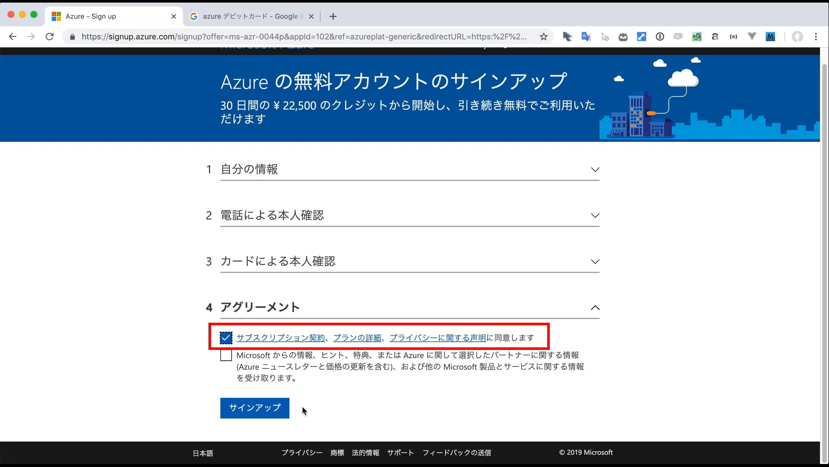View site info via the lock icon
This screenshot has height=467, width=829.
[x=72, y=37]
